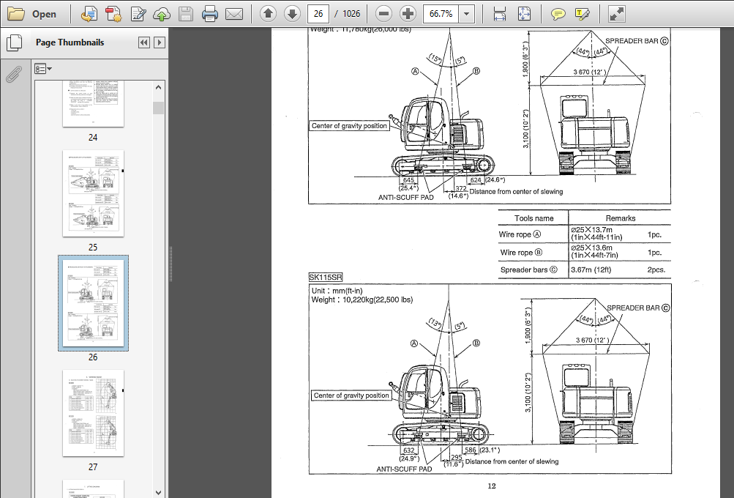Click the 'Wire rope A' table cell

click(x=533, y=234)
